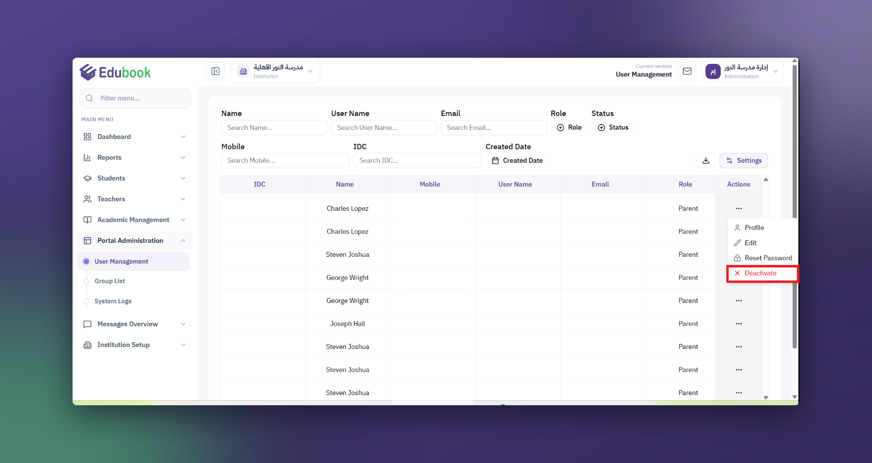Click the search magnifier in filter menu

pos(89,98)
